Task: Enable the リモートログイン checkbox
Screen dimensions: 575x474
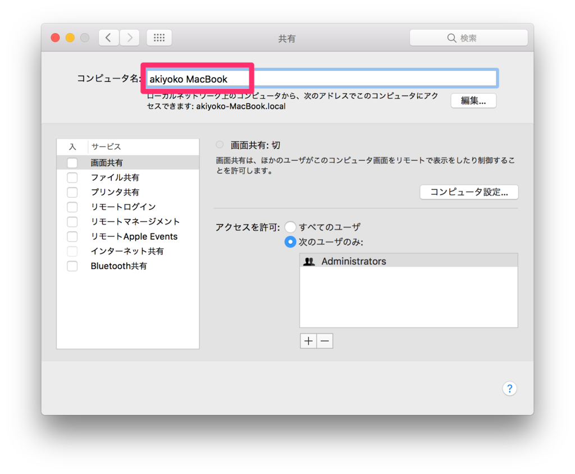Action: pyautogui.click(x=72, y=207)
